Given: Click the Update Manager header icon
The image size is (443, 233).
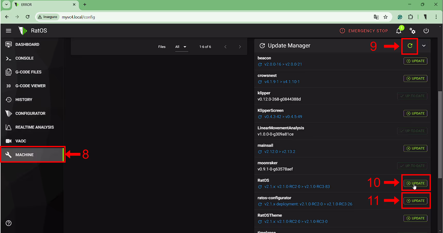Looking at the screenshot, I should tap(262, 46).
